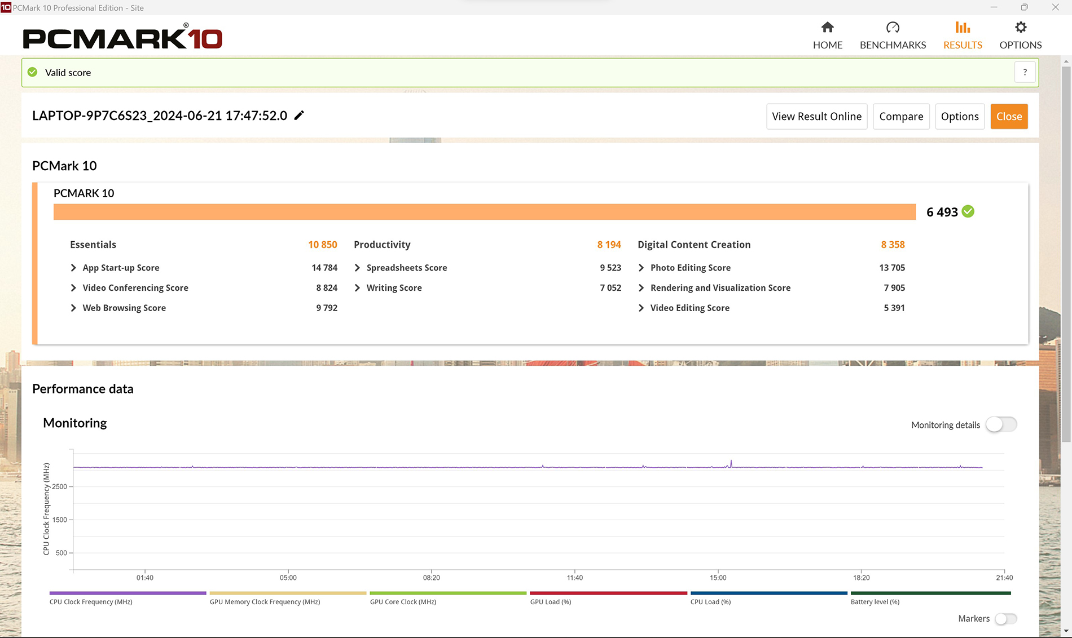
Task: Click the Compare button
Action: (901, 117)
